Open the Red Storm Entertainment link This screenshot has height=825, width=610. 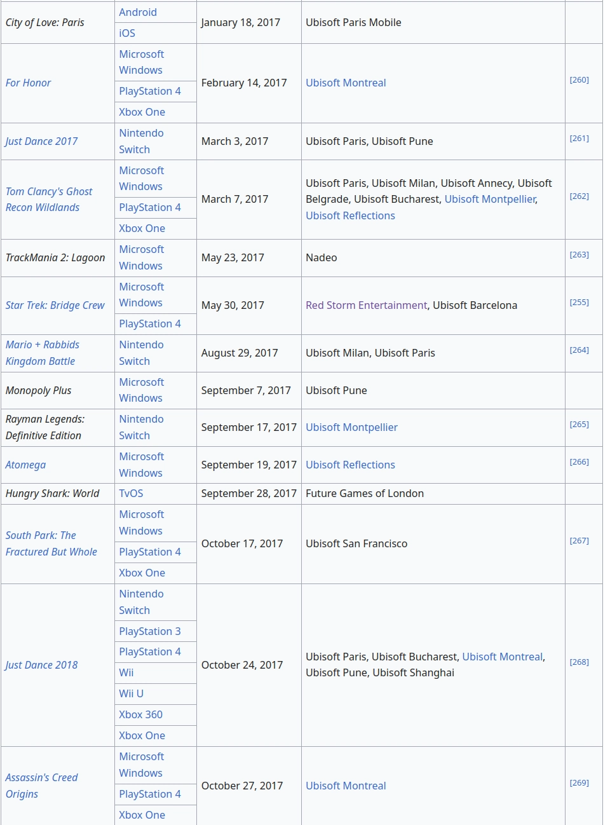366,305
